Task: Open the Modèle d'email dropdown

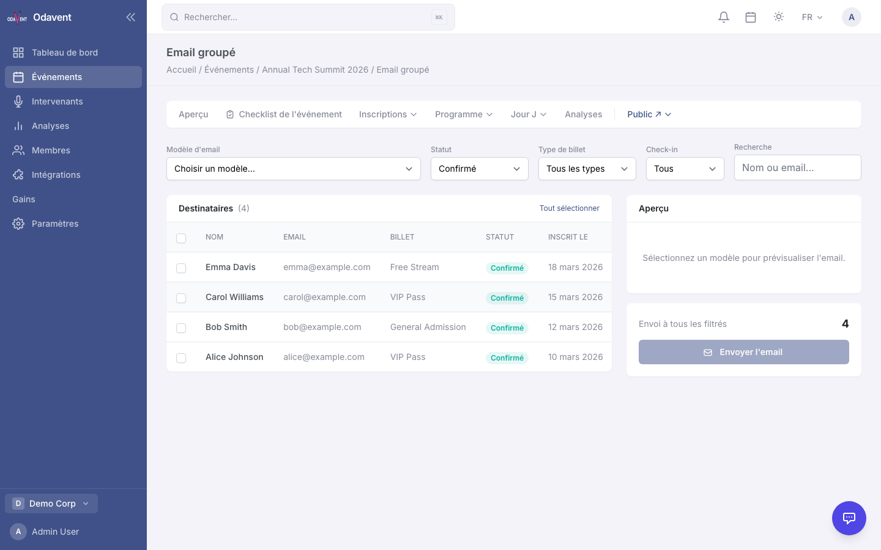Action: click(294, 169)
